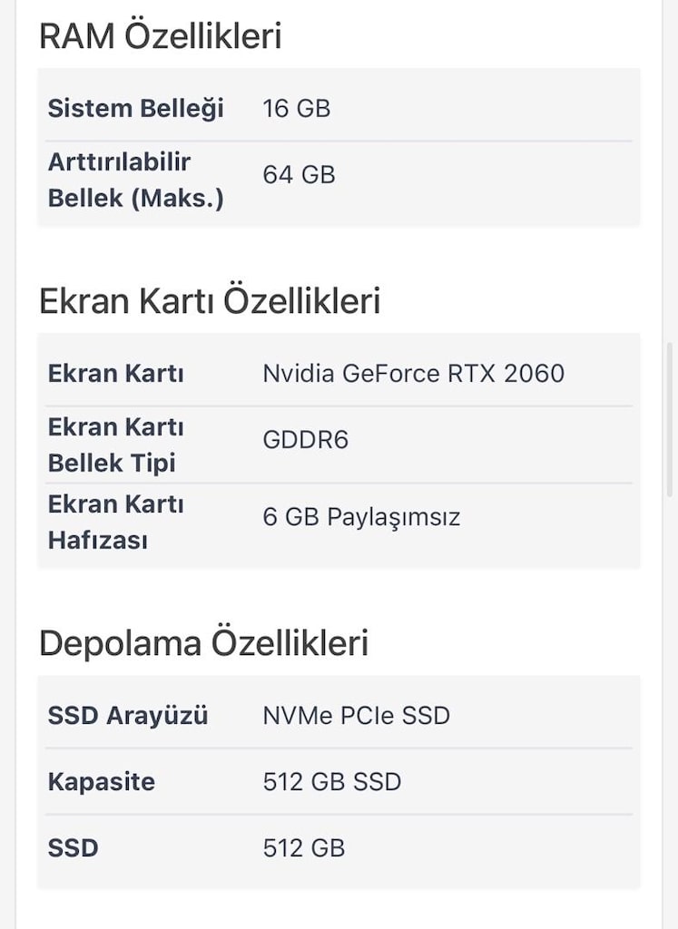The image size is (678, 929).
Task: Click the 512 GB SSD capacity value
Action: [x=332, y=782]
